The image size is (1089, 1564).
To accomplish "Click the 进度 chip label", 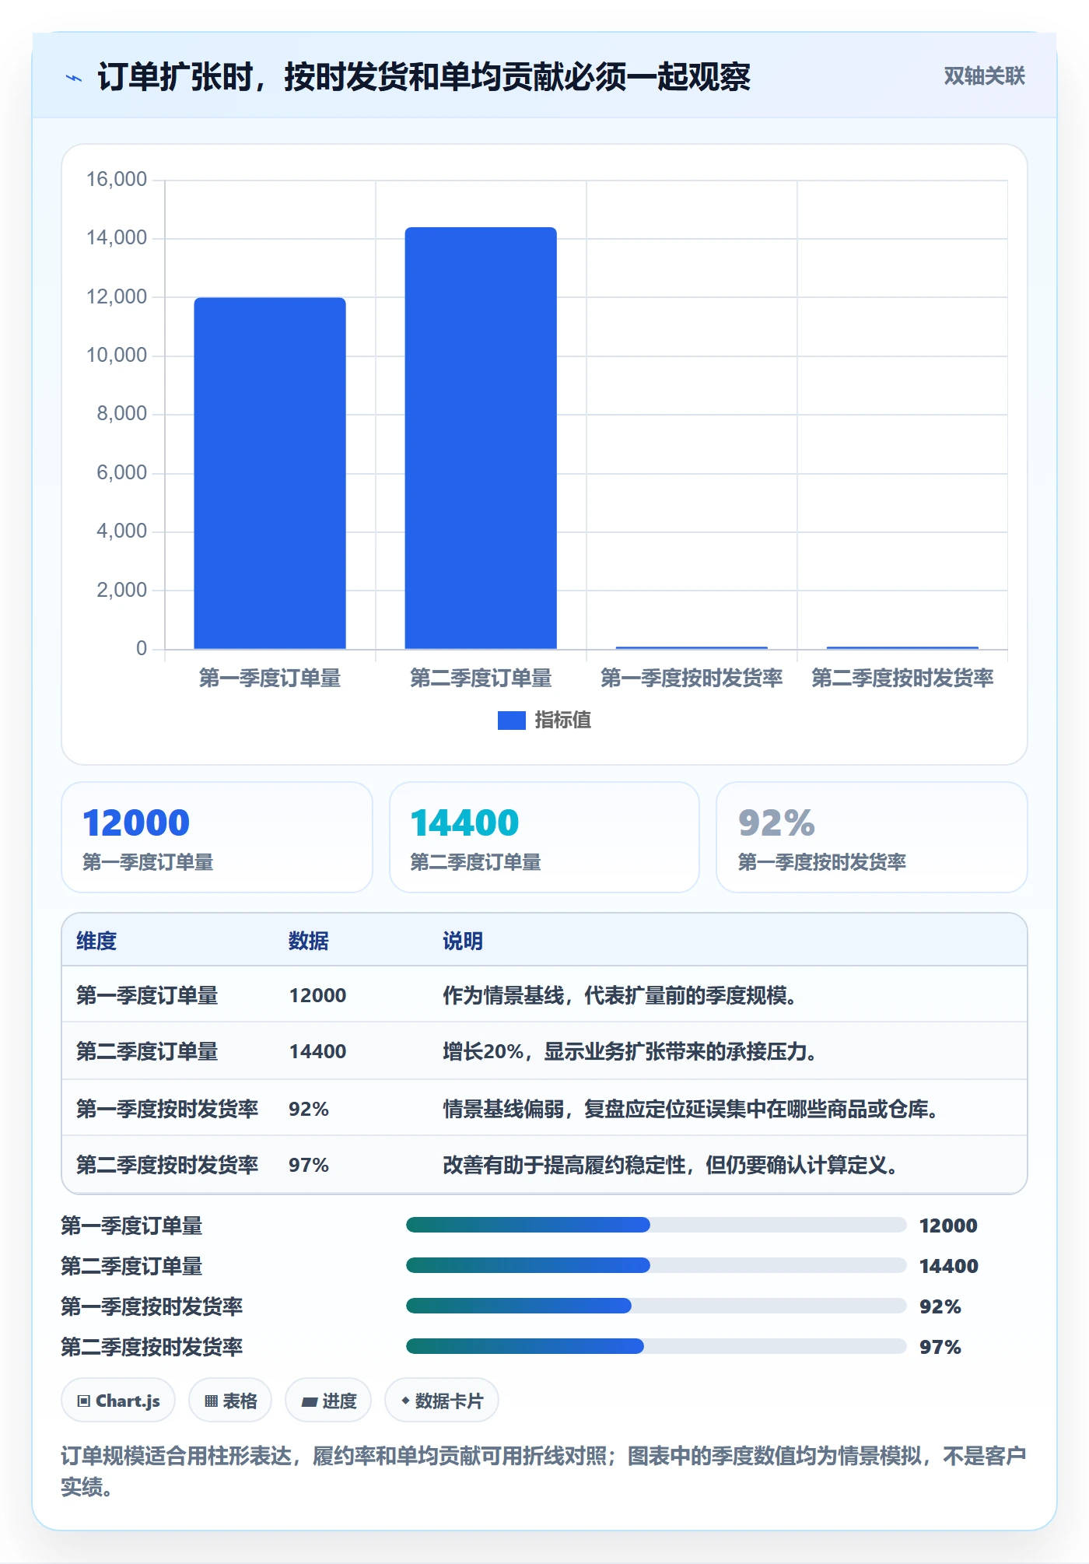I will pos(340,1401).
